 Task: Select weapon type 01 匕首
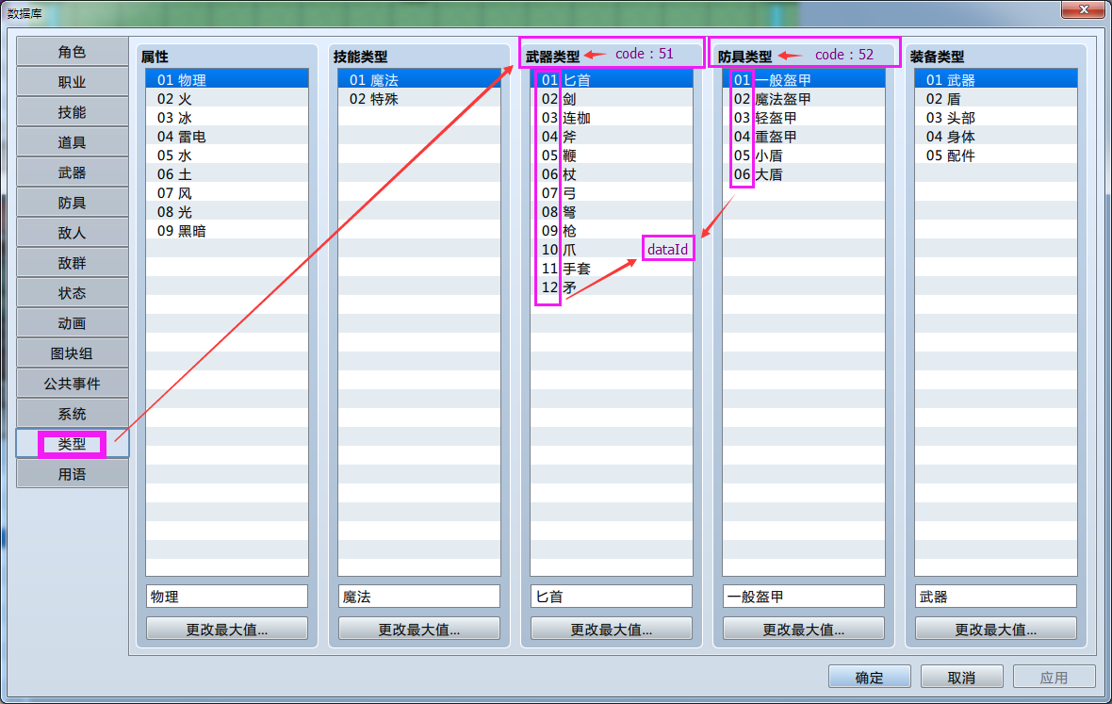(612, 79)
